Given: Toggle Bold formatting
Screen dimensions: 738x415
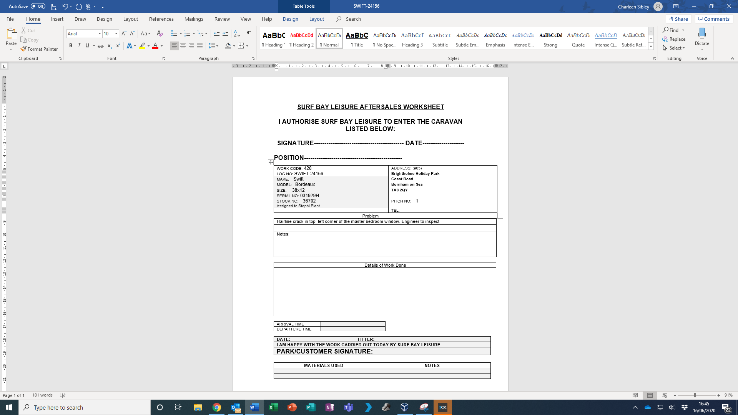Looking at the screenshot, I should [x=71, y=46].
